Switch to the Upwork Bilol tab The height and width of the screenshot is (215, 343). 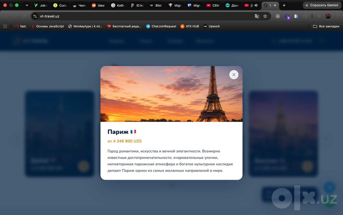156,5
